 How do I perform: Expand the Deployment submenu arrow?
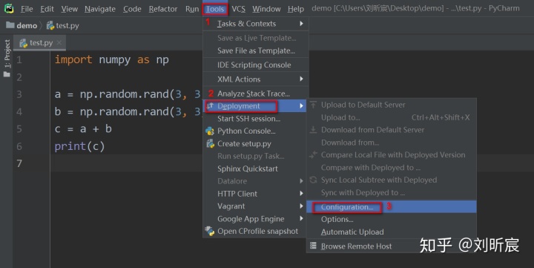click(301, 106)
